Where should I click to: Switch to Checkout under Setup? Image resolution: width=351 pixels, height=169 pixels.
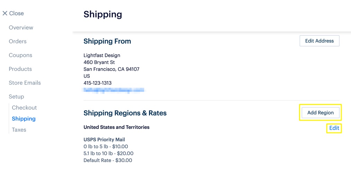[24, 108]
